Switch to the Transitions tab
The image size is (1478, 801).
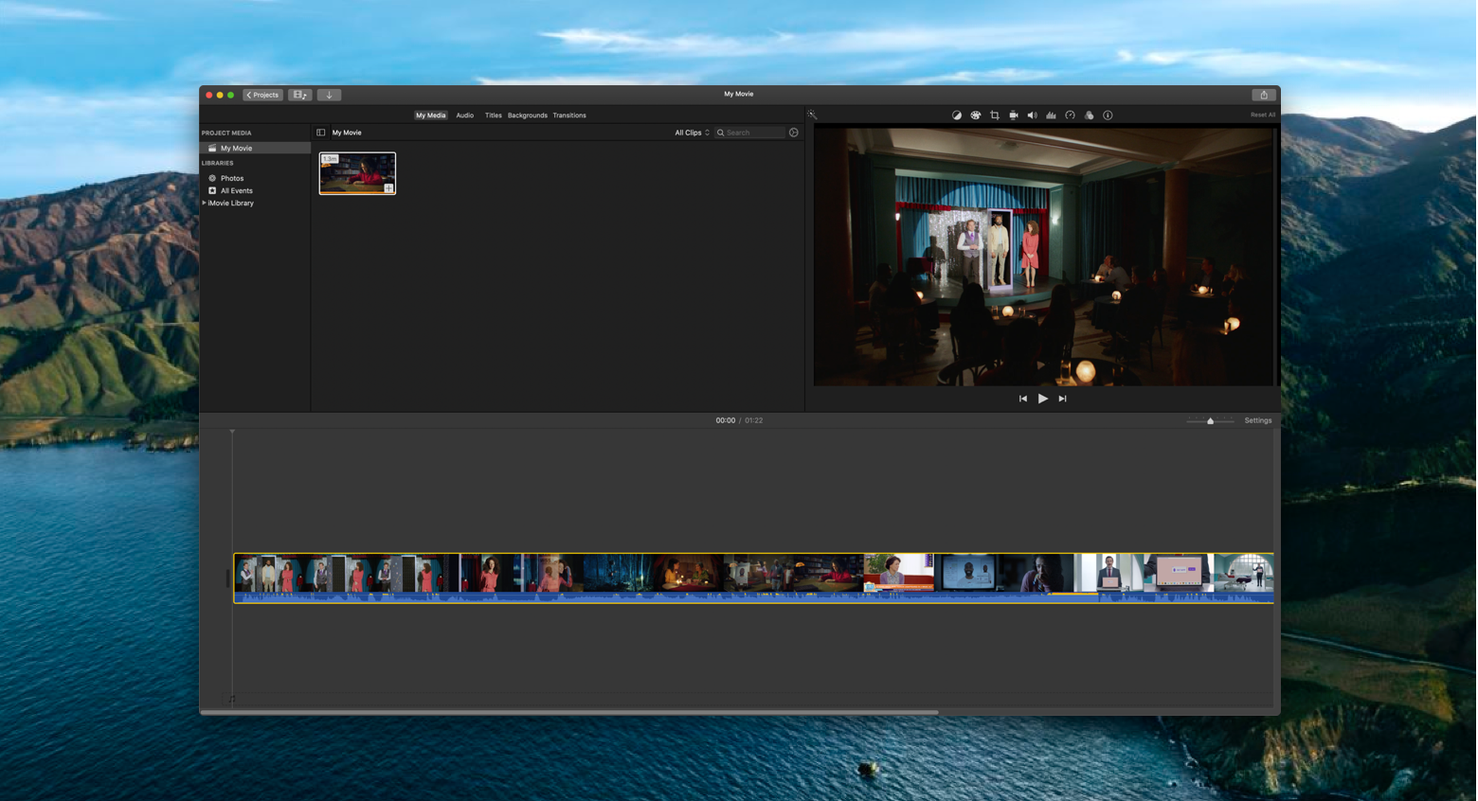pyautogui.click(x=569, y=116)
